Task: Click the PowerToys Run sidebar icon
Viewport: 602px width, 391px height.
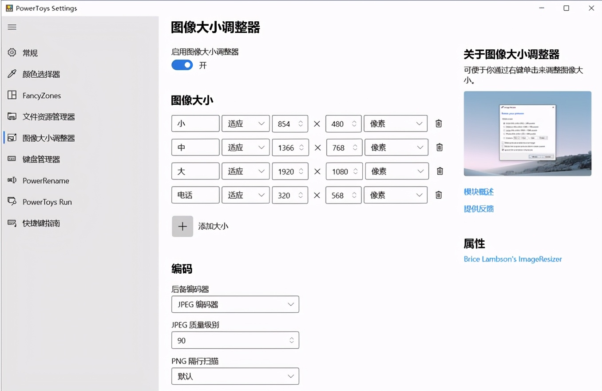Action: (12, 202)
